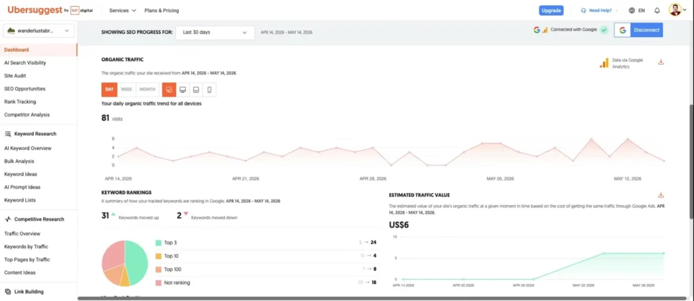The height and width of the screenshot is (301, 694).
Task: Click the 2 keywords moved down value
Action: click(x=179, y=216)
